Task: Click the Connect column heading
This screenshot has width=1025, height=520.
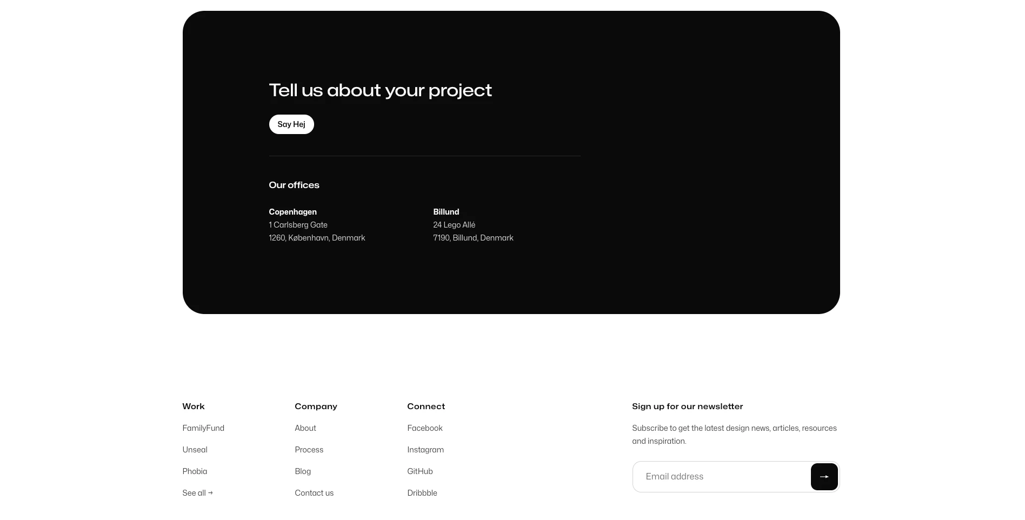Action: pos(426,406)
